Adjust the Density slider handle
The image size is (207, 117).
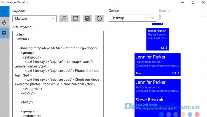coord(160,17)
